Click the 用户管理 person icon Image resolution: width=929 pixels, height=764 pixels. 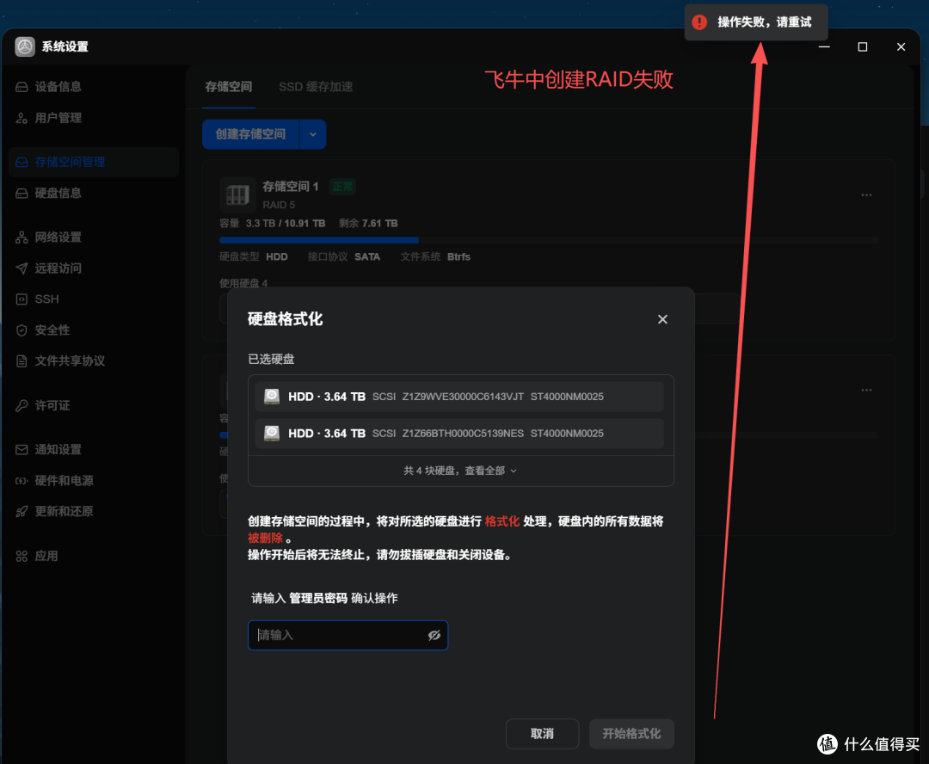point(22,118)
